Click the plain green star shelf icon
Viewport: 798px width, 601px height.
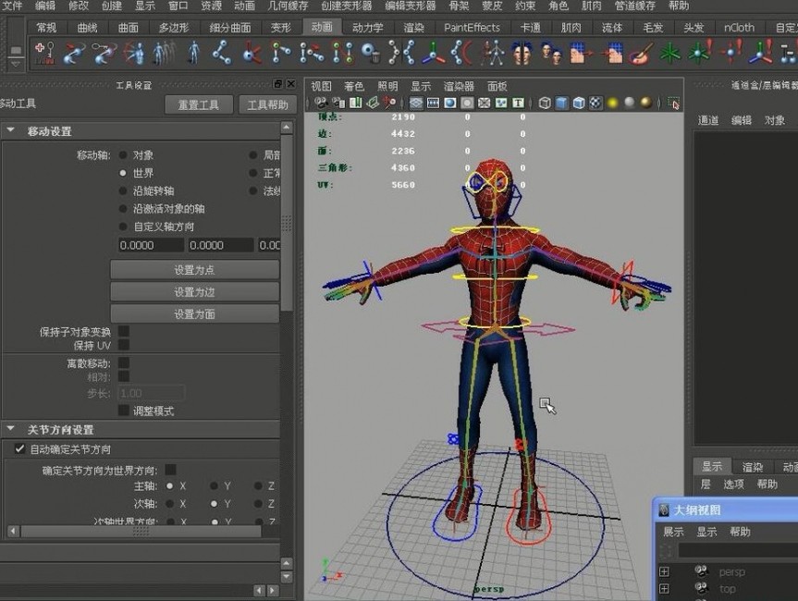(x=670, y=53)
